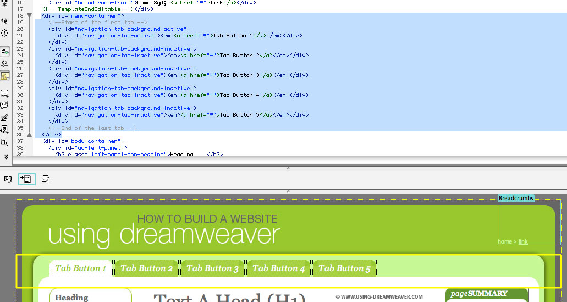Screen dimensions: 567x302
Task: Click the upper splitter arrow below code pane
Action: (288, 168)
